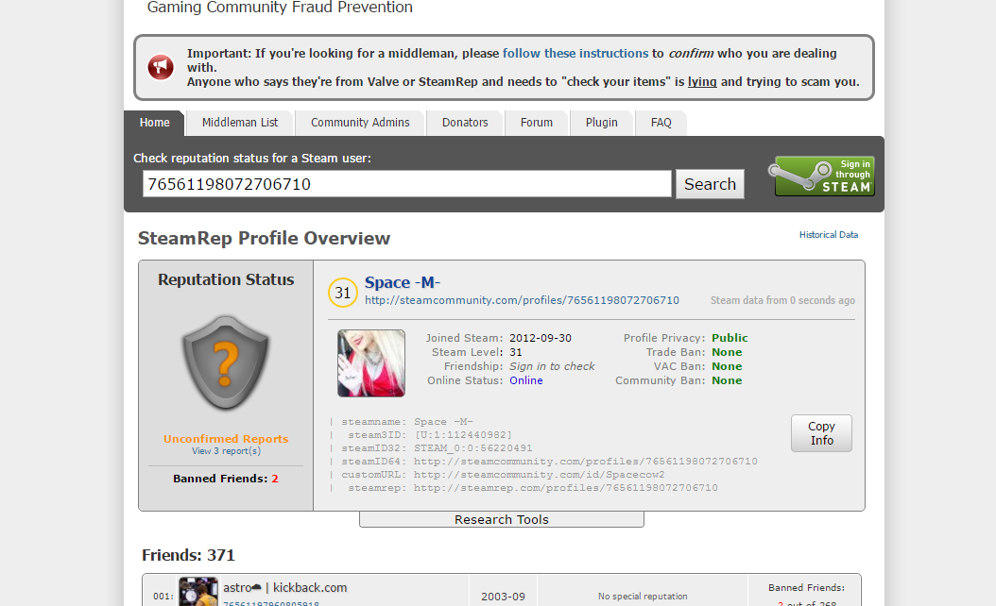The image size is (996, 606).
Task: Click 'No special reputation' cell for astro
Action: pyautogui.click(x=643, y=597)
